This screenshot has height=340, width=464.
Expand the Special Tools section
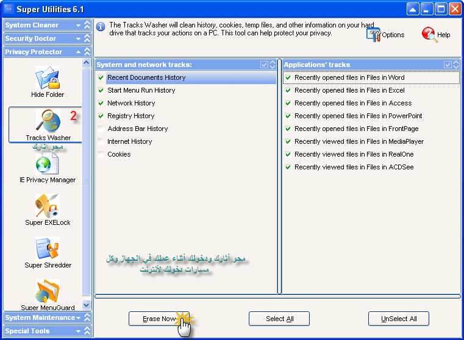coord(78,331)
